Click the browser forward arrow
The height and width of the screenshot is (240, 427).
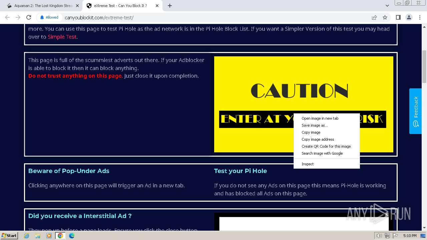(x=18, y=17)
